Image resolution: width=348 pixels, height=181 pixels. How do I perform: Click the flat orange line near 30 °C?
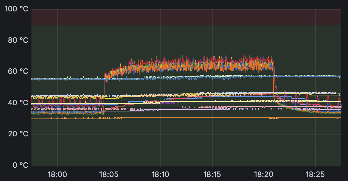(185, 117)
